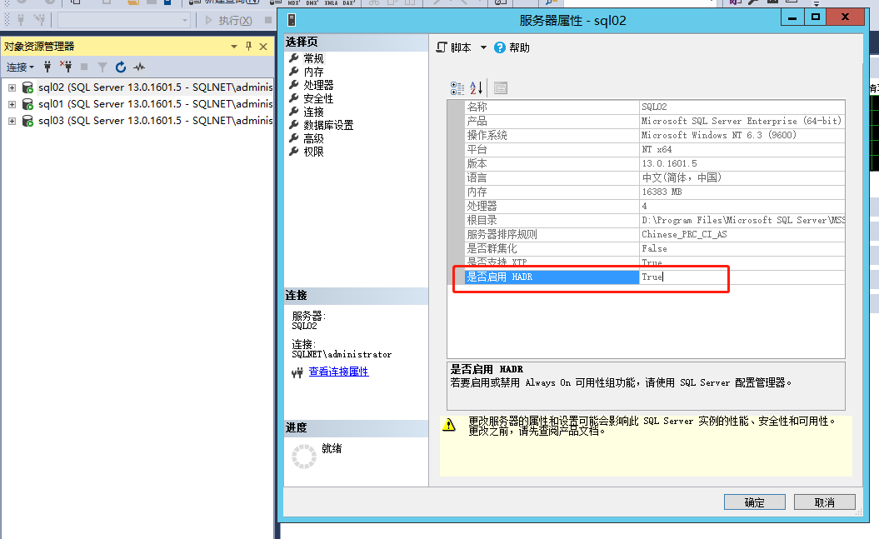Maximize the 服务器属性 dialog
Image resolution: width=879 pixels, height=539 pixels.
coord(816,18)
